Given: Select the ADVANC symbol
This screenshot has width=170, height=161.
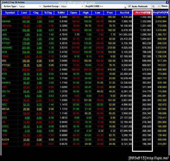Looking at the screenshot, I should 7,48.
